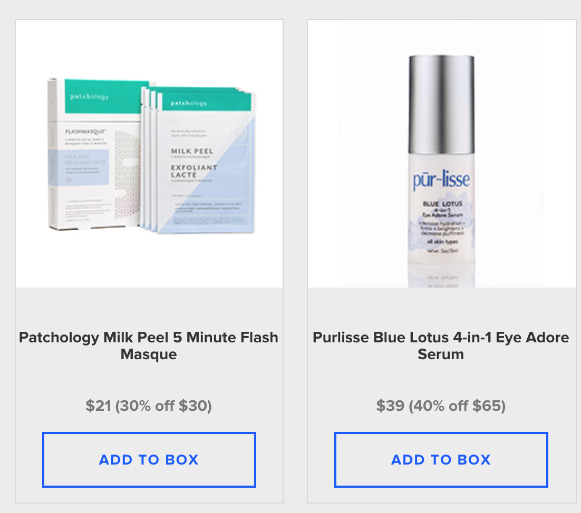Screen dimensions: 581x513
Task: Click the Purlisse Blue Lotus 4-in-1 Eye Adore Serum title
Action: (441, 346)
